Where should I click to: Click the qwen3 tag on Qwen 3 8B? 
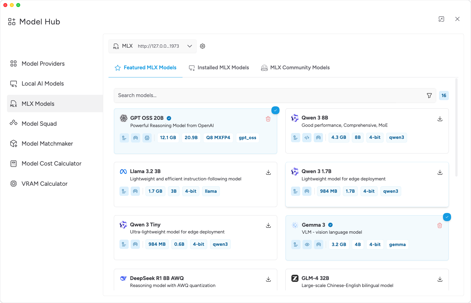coord(396,137)
